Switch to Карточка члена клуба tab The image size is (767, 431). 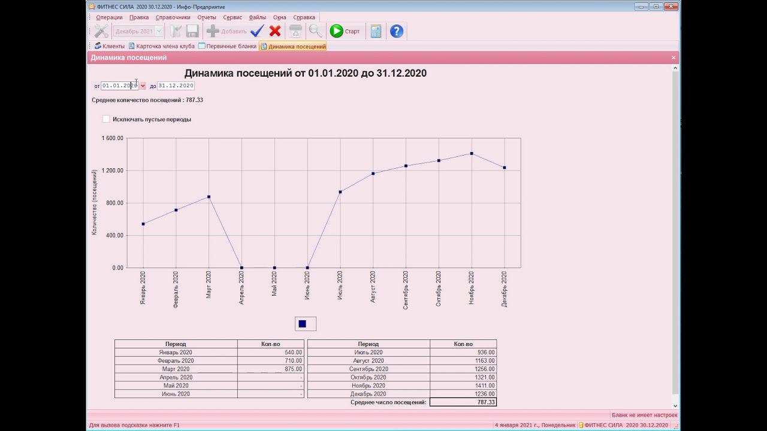pyautogui.click(x=161, y=46)
